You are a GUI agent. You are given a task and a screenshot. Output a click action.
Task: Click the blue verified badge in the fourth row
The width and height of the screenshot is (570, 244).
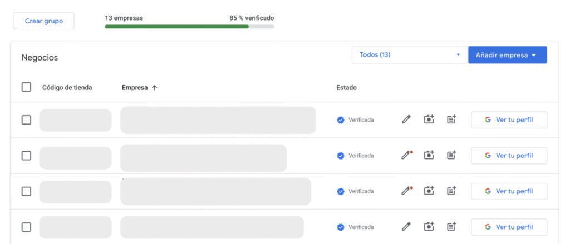click(341, 227)
